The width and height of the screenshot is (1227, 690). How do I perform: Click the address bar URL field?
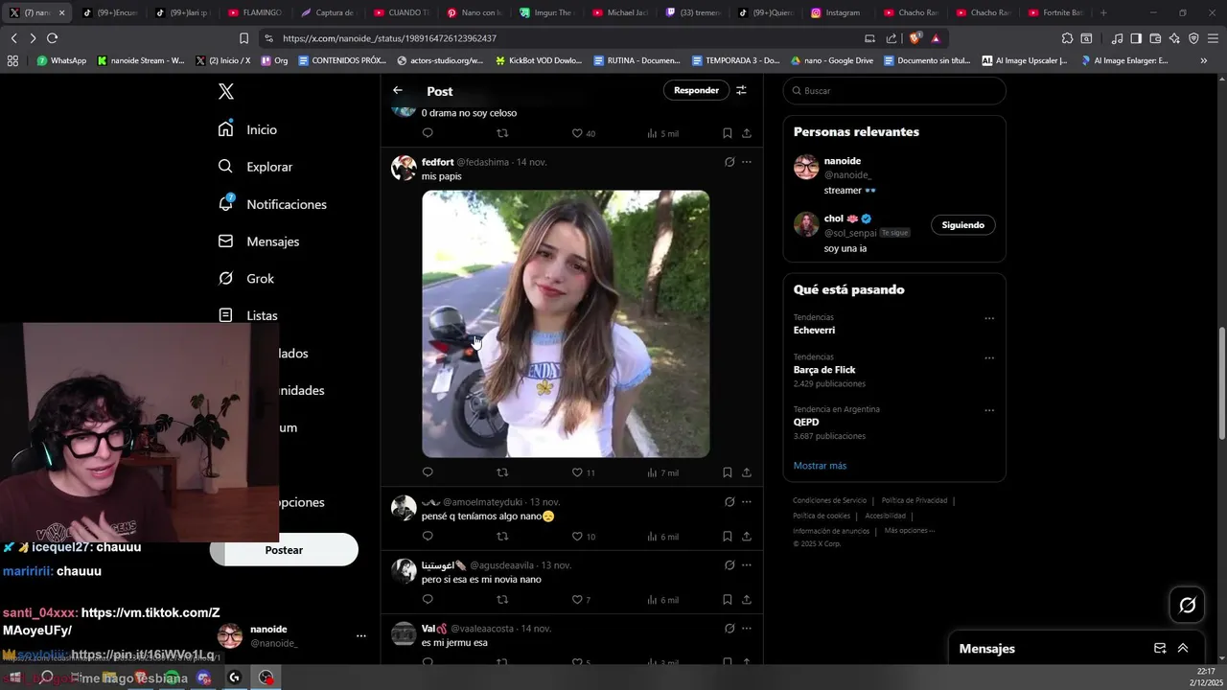[x=566, y=38]
